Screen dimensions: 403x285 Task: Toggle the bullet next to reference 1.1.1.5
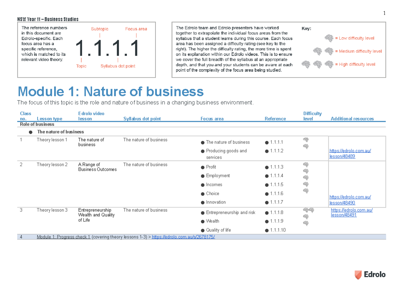[x=267, y=185]
